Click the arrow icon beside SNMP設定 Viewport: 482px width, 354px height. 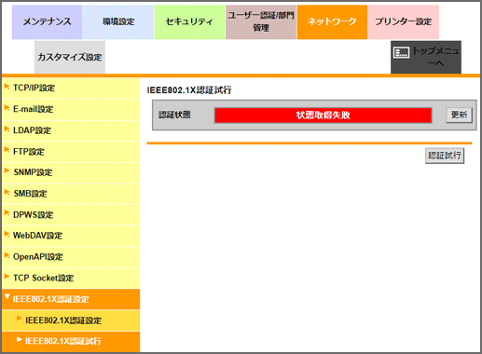coord(7,170)
